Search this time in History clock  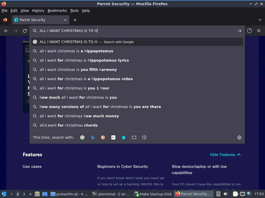pyautogui.click(x=144, y=137)
